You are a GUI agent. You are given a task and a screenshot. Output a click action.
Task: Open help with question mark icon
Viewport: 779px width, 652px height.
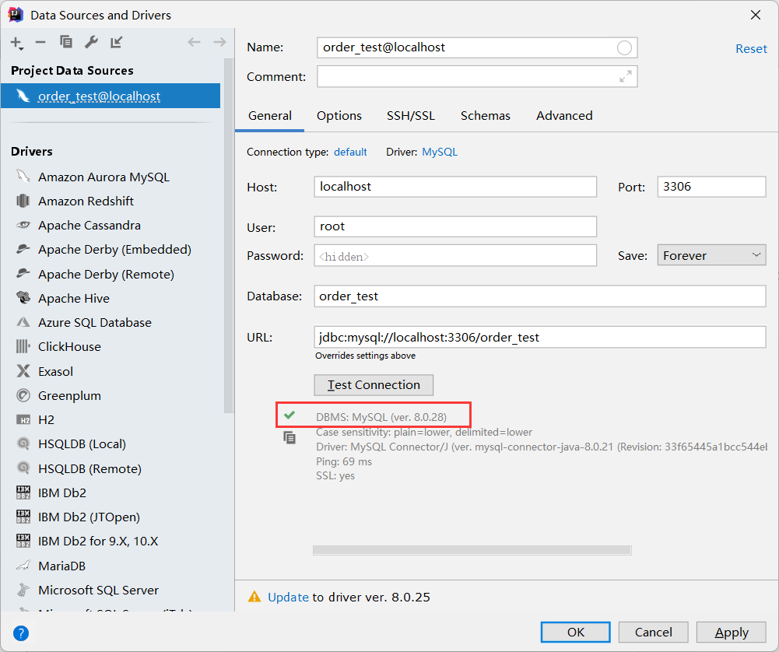tap(21, 633)
